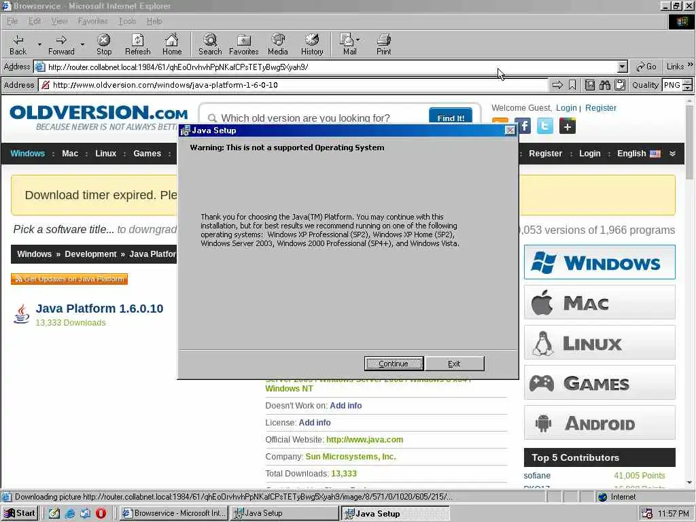Open the Back button history dropdown arrow
This screenshot has height=522, width=696.
(39, 44)
